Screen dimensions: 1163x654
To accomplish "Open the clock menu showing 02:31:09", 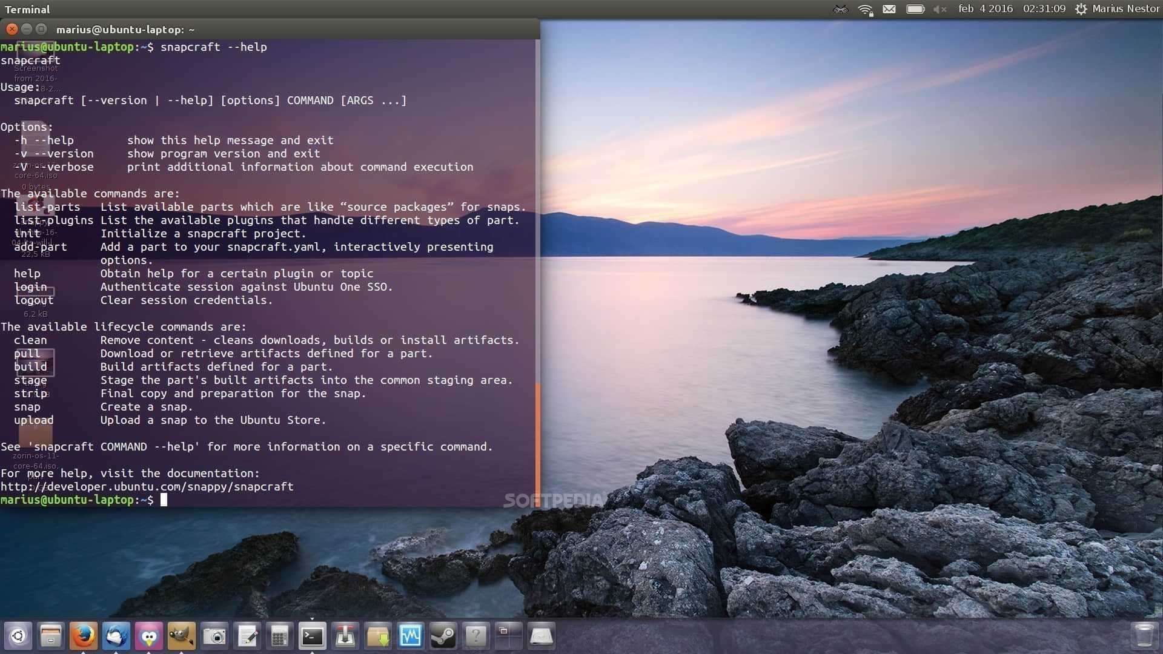I will [1044, 9].
